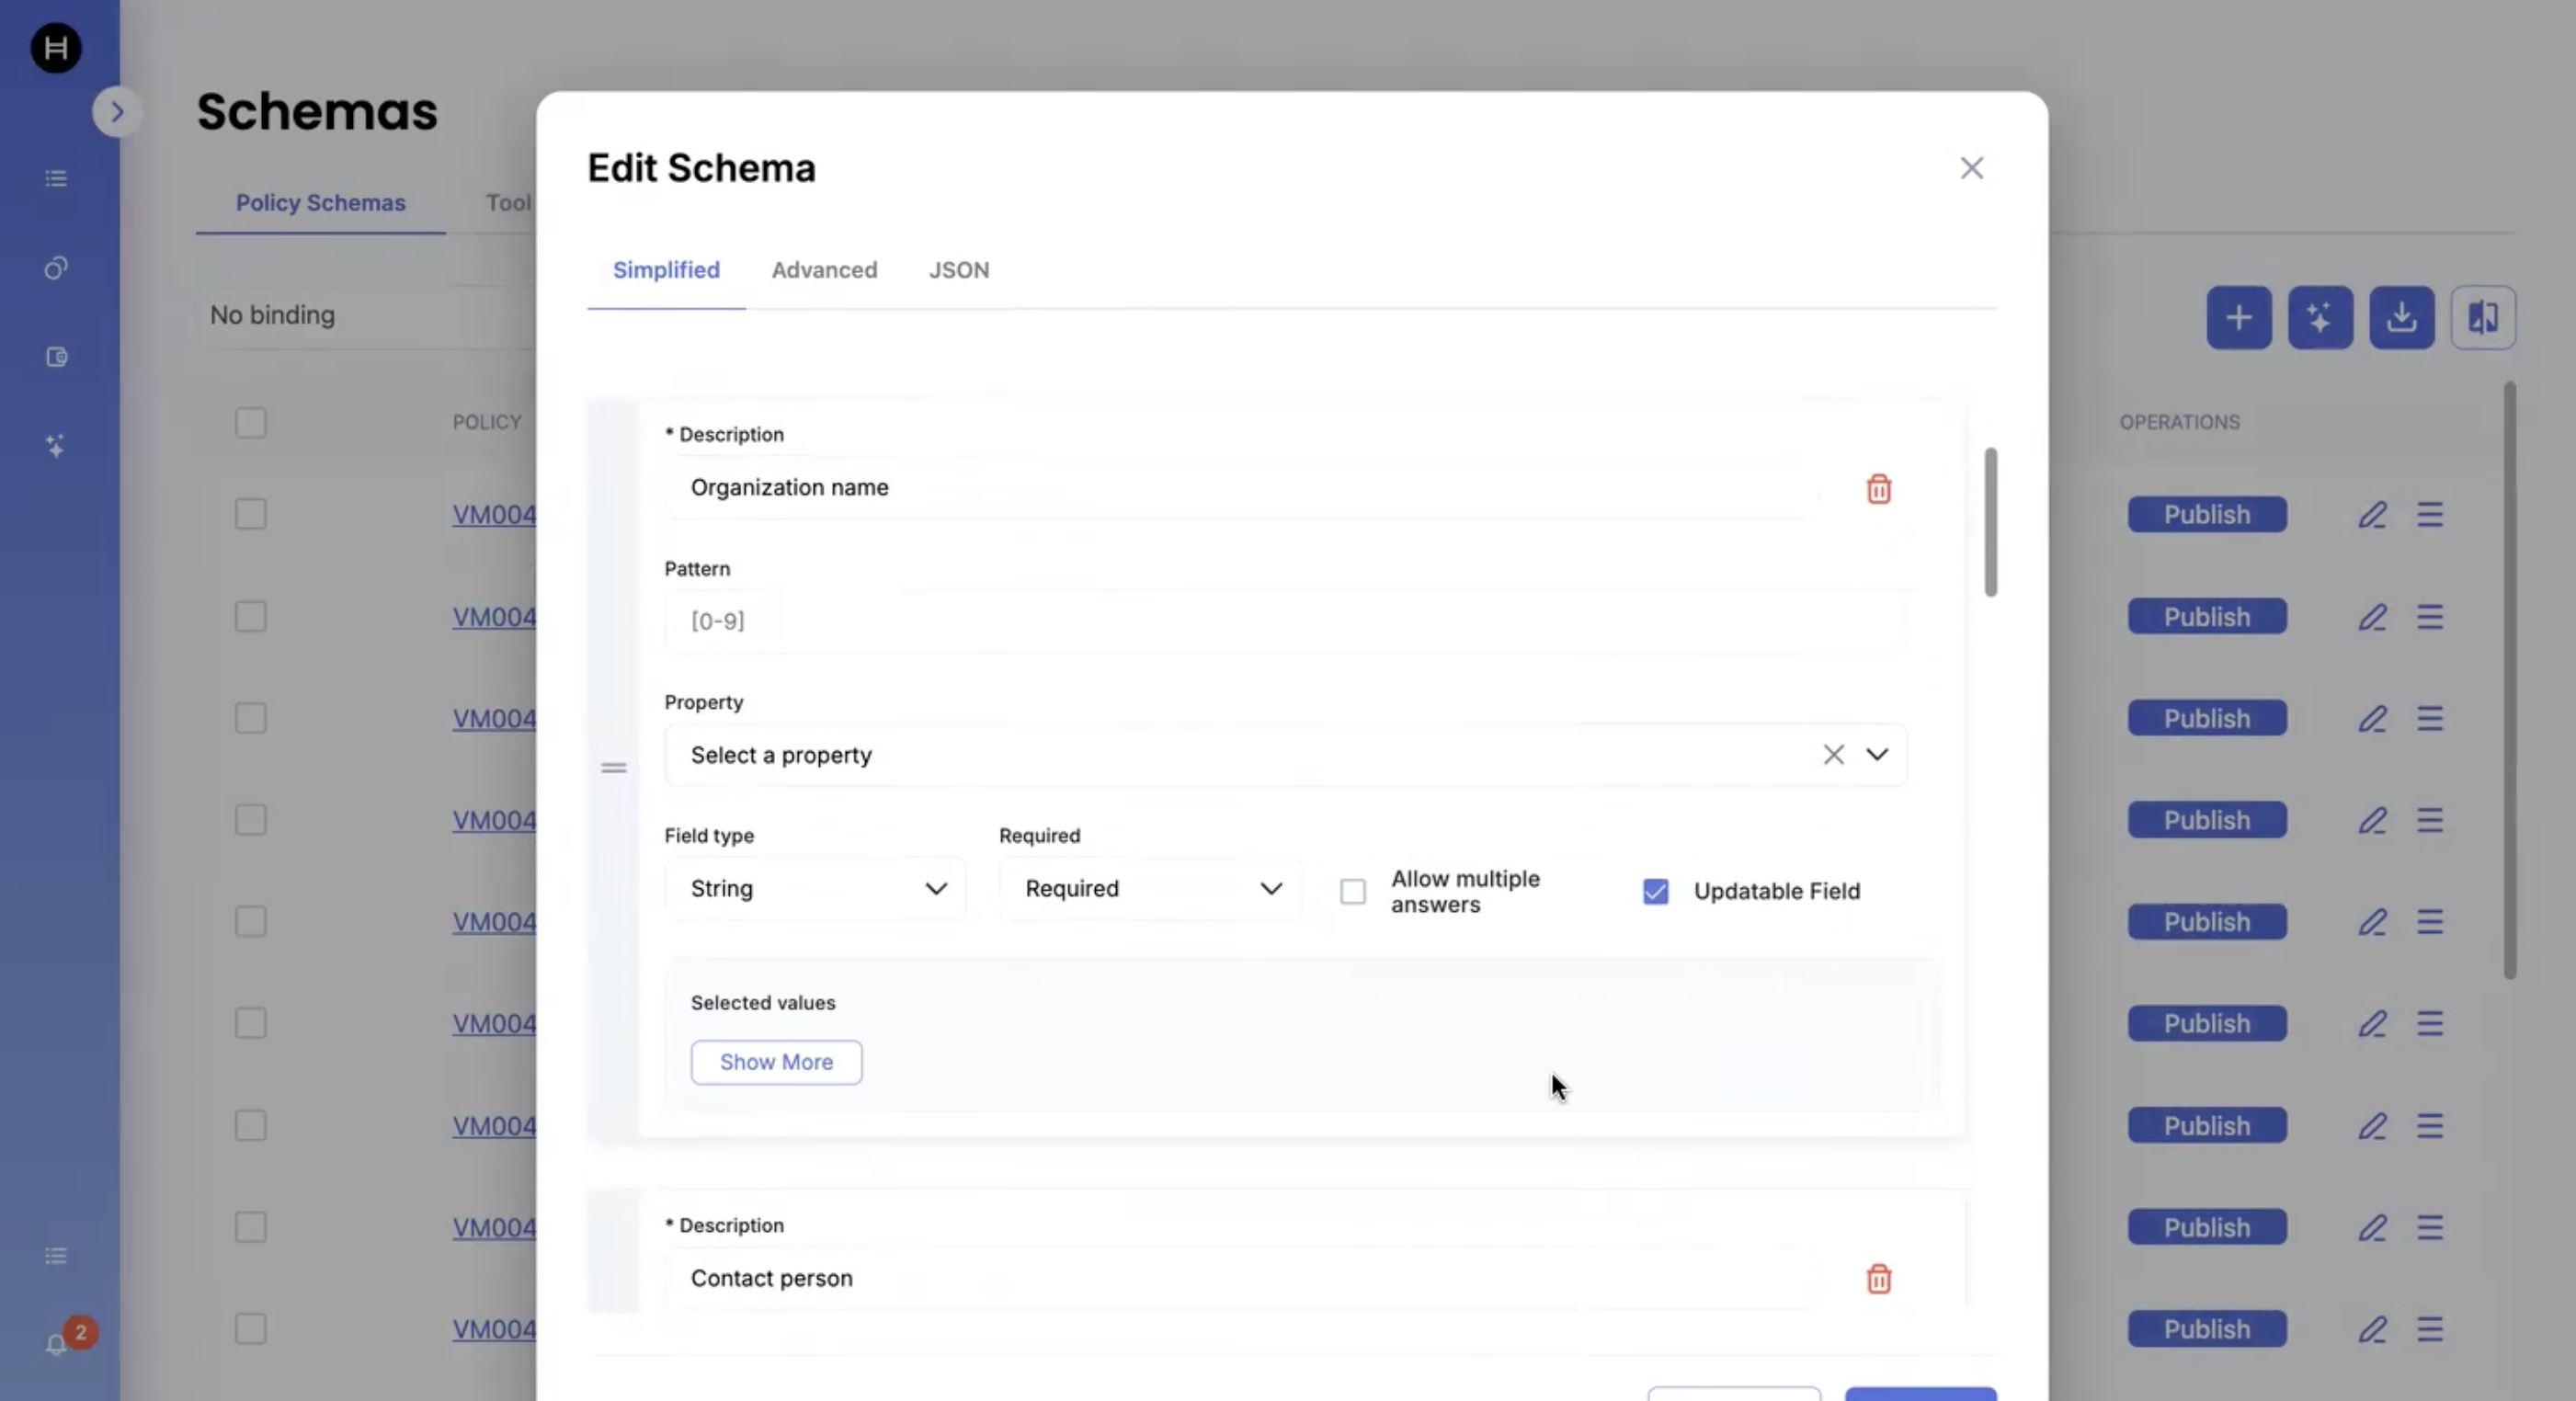Switch to the Advanced tab

click(x=824, y=270)
